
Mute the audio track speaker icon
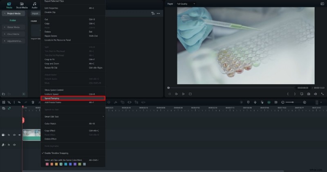[14, 145]
